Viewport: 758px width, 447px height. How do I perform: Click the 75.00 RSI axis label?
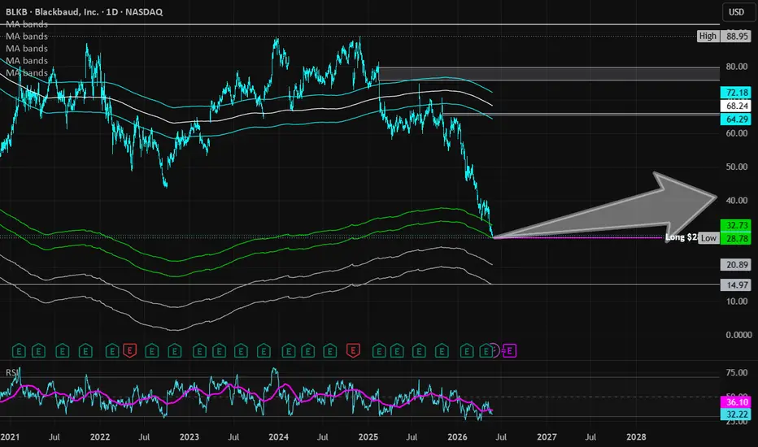click(x=737, y=372)
